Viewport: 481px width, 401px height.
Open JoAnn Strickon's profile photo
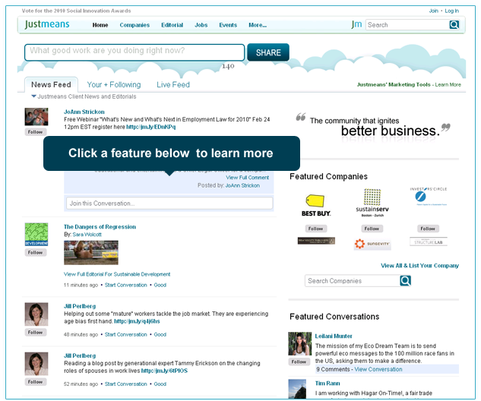click(36, 116)
